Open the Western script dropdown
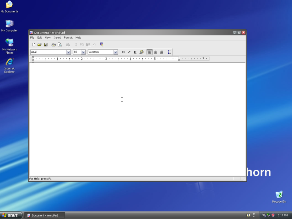292x219 pixels. coord(116,52)
